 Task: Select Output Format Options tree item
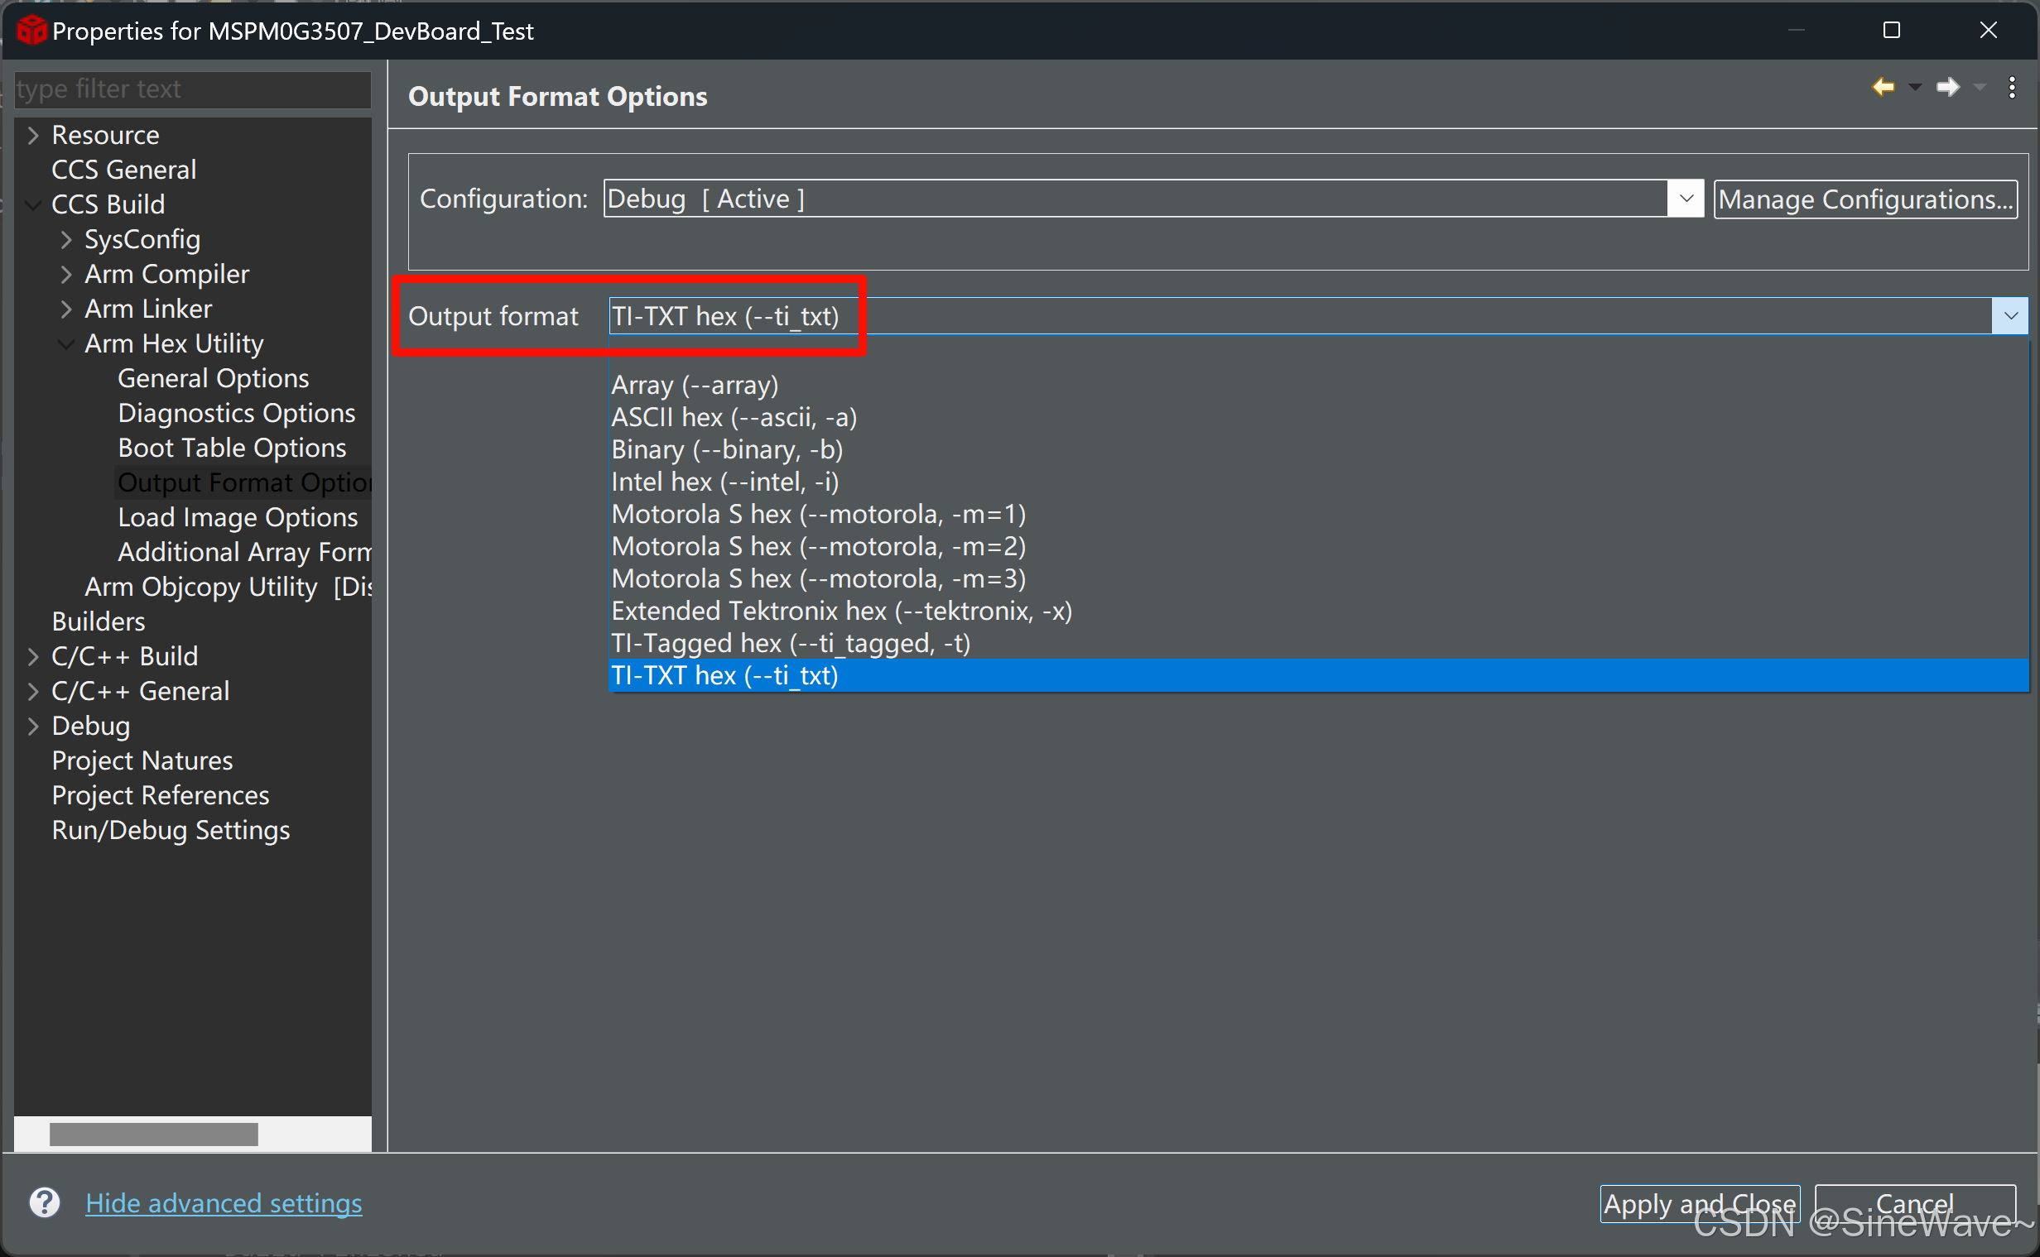point(243,482)
